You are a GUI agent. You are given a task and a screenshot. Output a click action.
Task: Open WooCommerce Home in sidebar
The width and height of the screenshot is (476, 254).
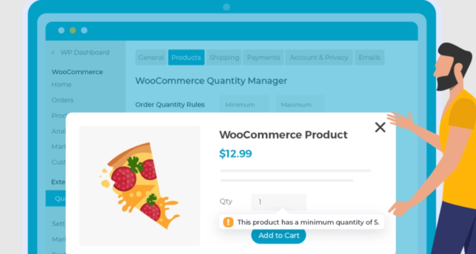(x=61, y=84)
